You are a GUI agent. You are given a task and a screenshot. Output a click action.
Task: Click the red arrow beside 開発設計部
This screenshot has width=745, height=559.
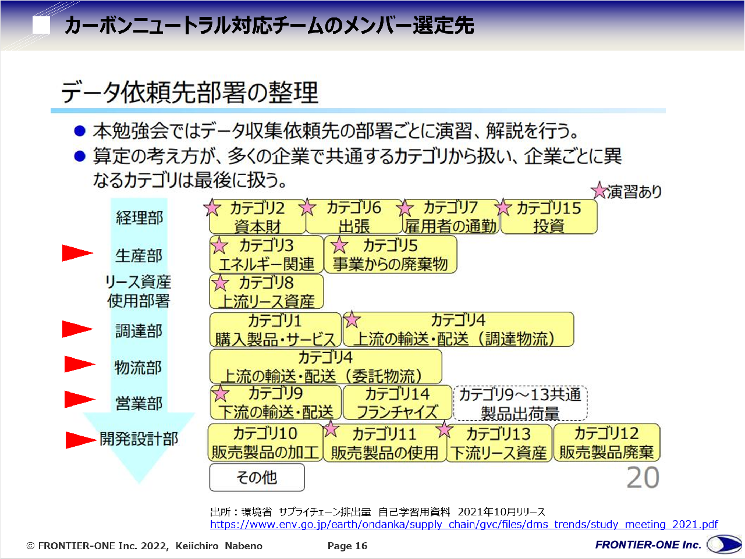[x=80, y=440]
